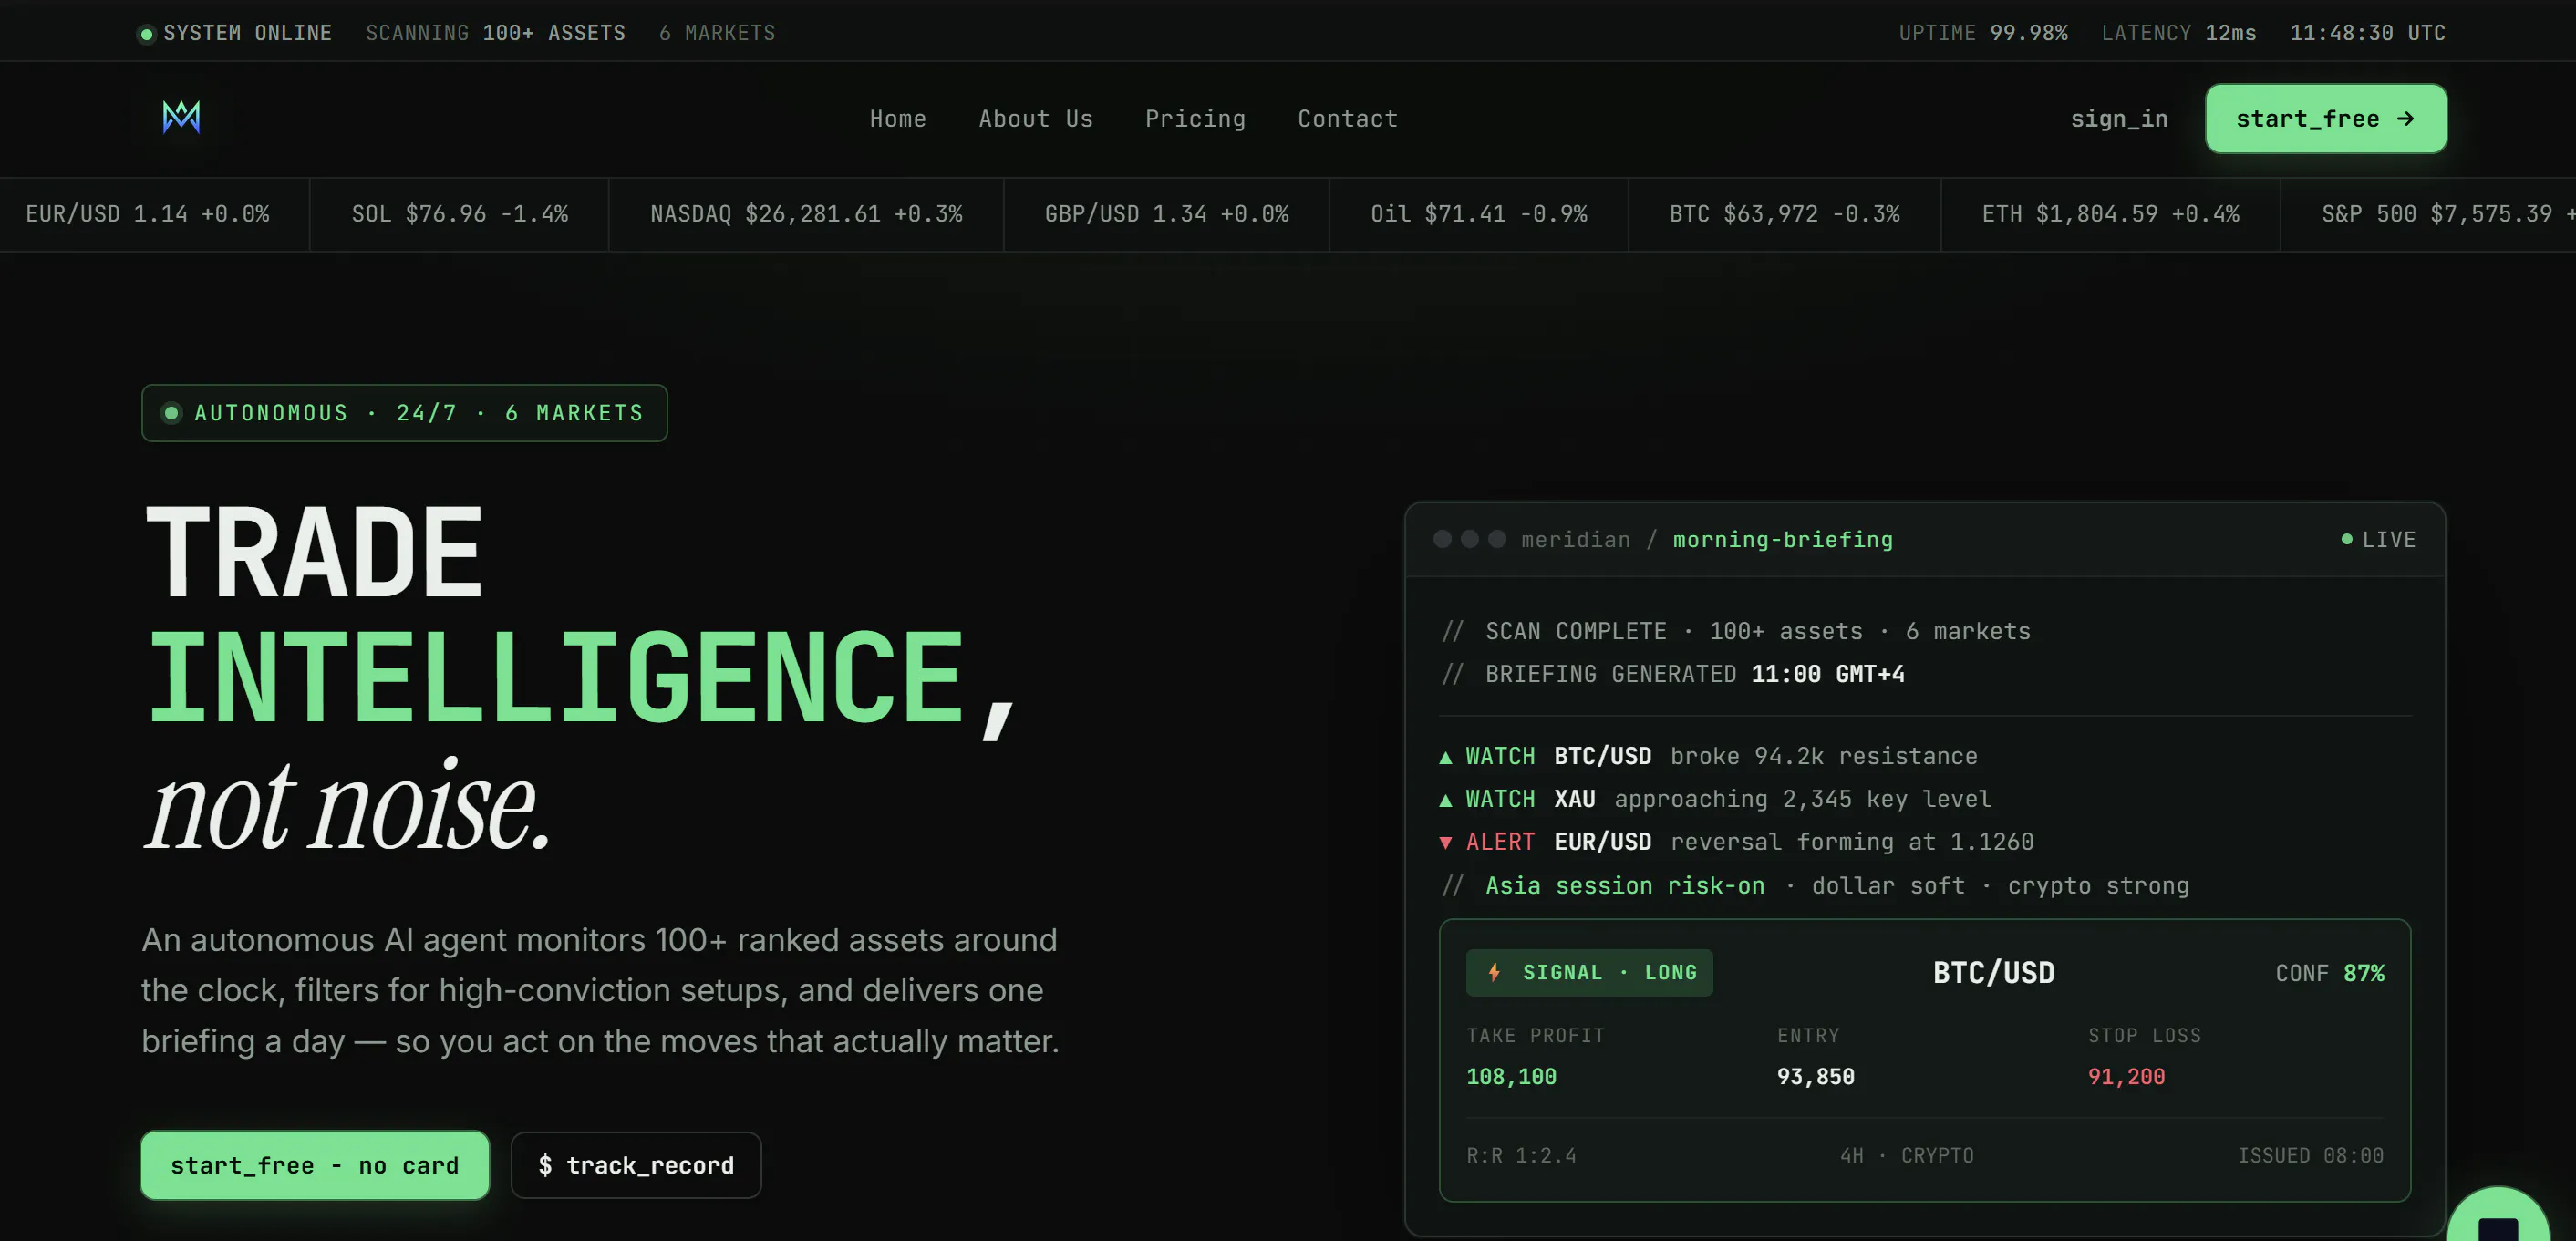
Task: Click the SCAN COMPLETE line
Action: [1736, 632]
